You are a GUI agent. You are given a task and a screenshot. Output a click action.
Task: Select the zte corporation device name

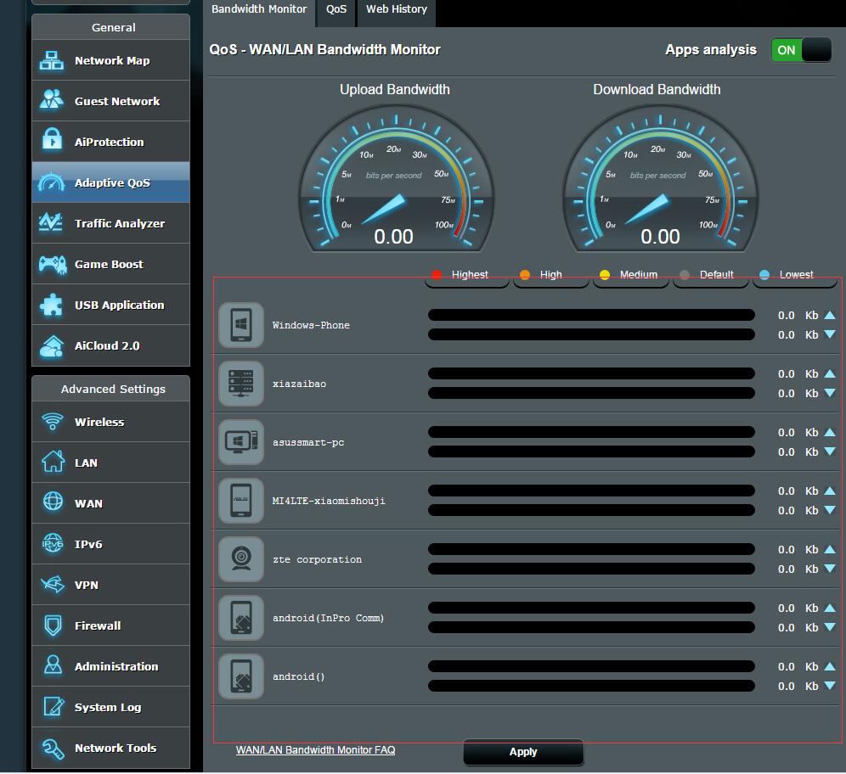click(x=318, y=559)
